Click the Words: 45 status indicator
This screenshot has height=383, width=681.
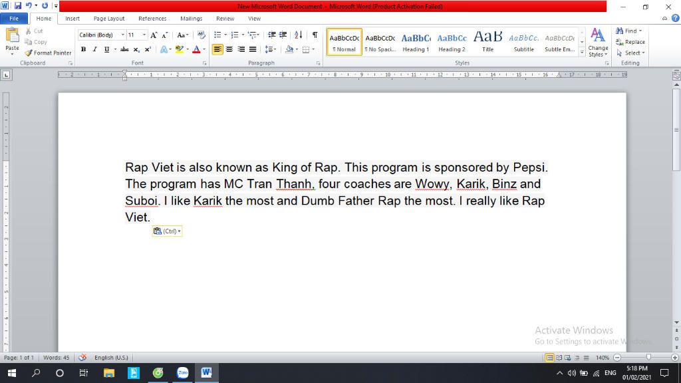[x=56, y=357]
